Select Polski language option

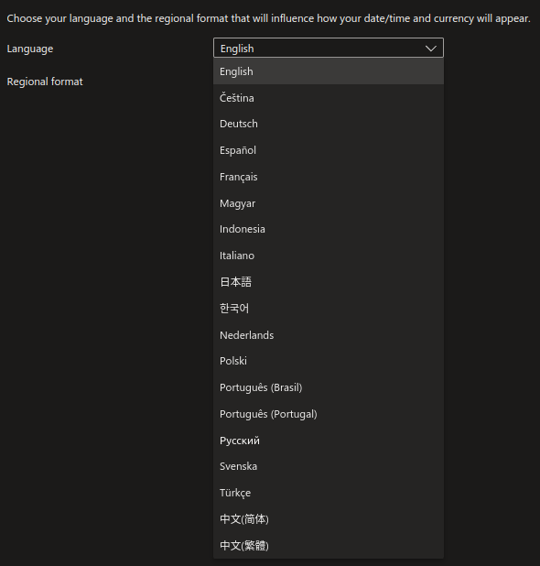pos(329,362)
